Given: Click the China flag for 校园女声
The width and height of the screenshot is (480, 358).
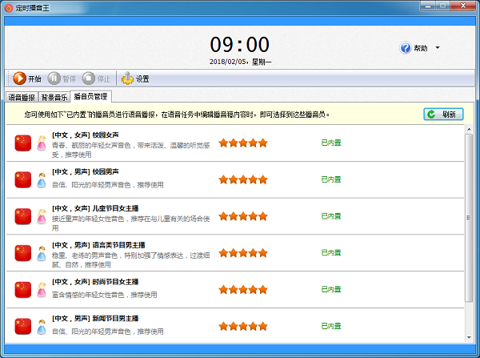Looking at the screenshot, I should [x=23, y=143].
